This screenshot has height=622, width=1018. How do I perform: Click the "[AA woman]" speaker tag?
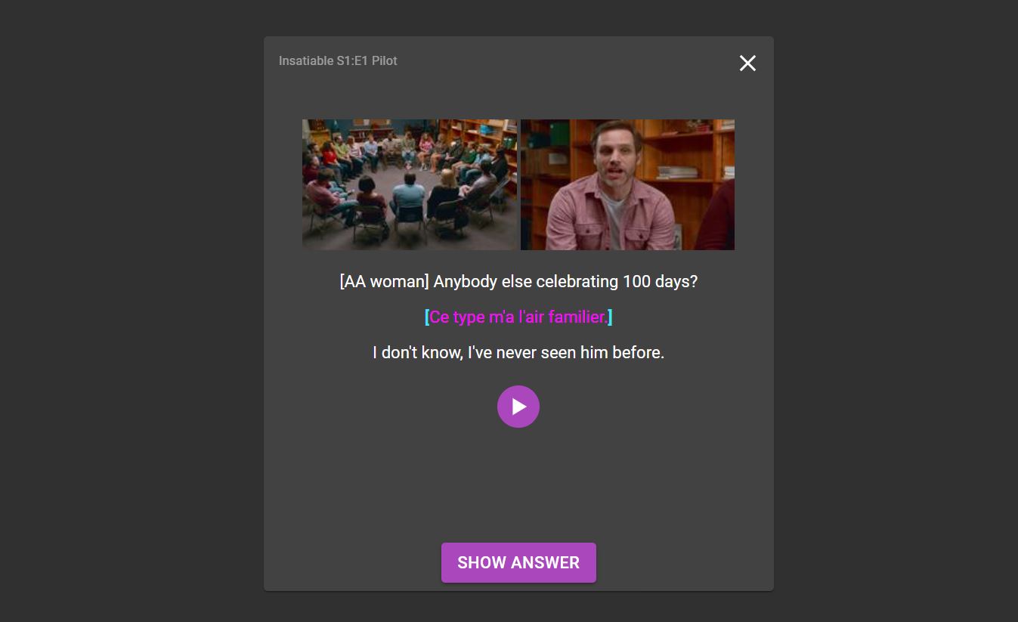click(385, 282)
